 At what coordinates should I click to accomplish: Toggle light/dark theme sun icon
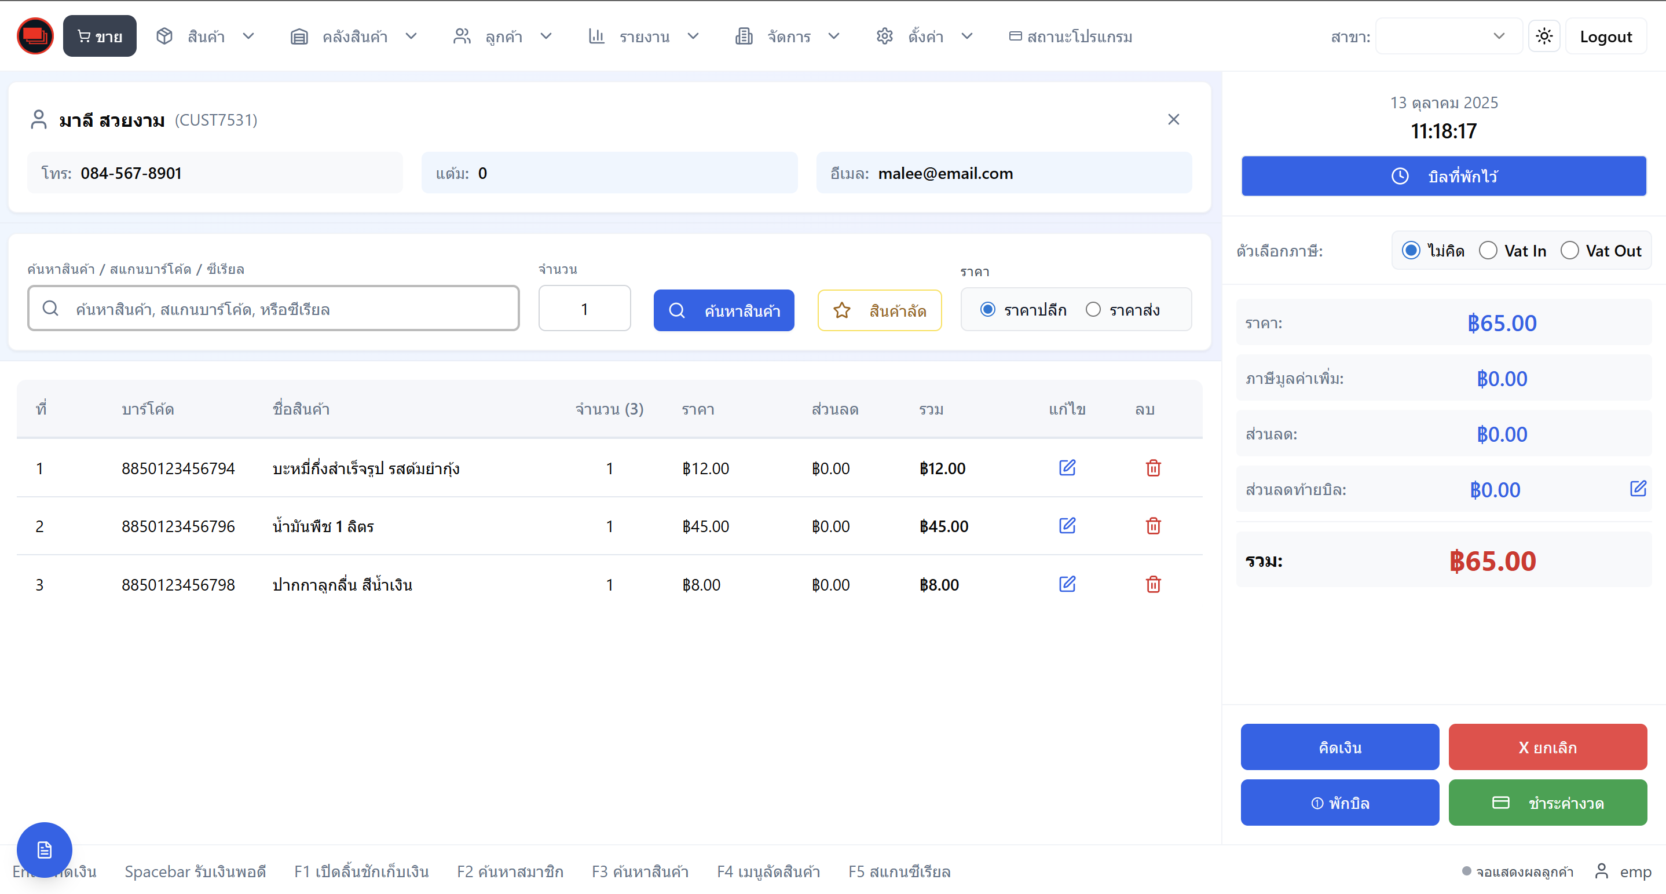point(1544,36)
